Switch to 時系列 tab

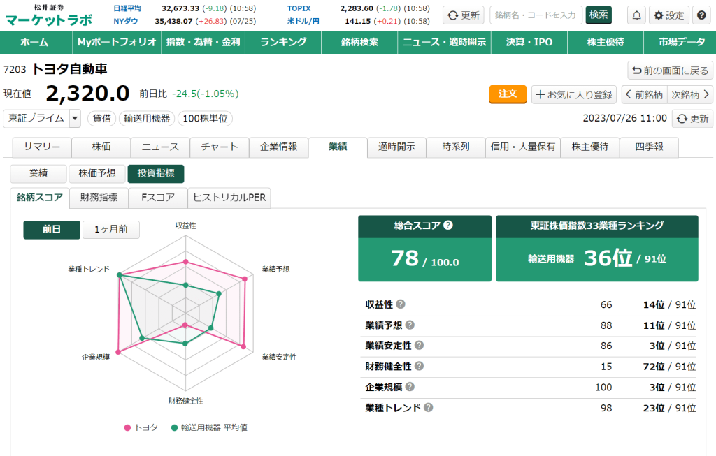click(456, 147)
